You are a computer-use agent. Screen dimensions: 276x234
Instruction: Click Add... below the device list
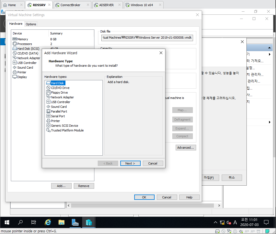coord(61,186)
